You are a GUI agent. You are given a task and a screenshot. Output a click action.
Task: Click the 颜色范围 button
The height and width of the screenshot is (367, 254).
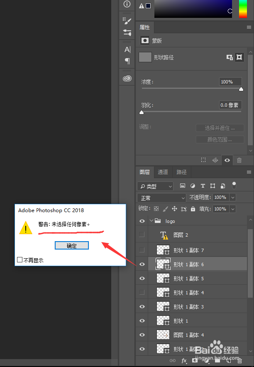click(220, 140)
